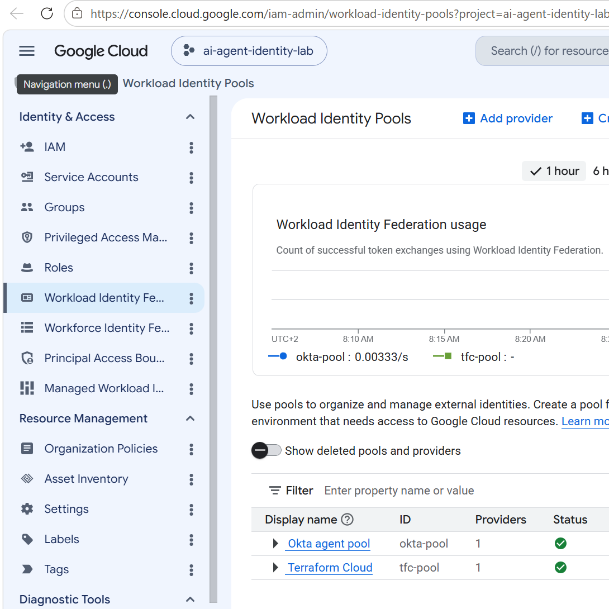Expand the Terraform Cloud row

tap(275, 568)
